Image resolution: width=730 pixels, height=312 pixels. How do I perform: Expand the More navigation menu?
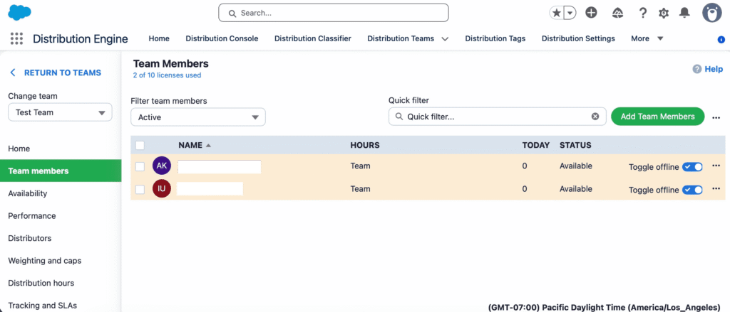click(647, 38)
